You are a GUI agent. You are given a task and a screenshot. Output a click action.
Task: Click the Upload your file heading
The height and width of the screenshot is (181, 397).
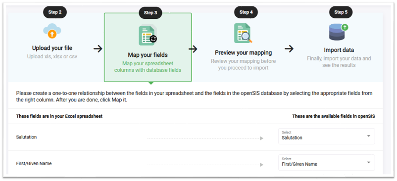click(52, 48)
